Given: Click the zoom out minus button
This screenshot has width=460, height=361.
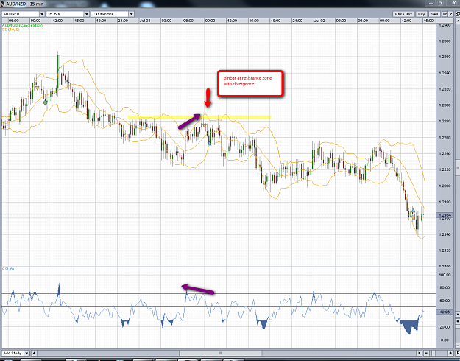Looking at the screenshot, I should 426,353.
